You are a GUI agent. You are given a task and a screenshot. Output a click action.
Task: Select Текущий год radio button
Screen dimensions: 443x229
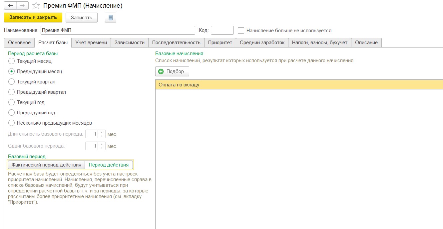click(x=11, y=102)
